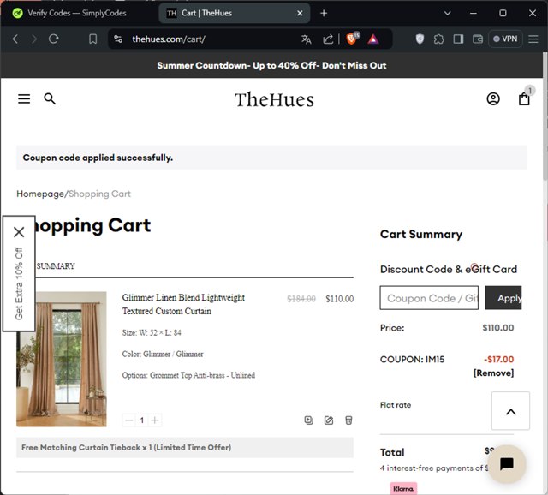The height and width of the screenshot is (495, 548).
Task: Click the $110.00 price in Cart Summary
Action: pyautogui.click(x=498, y=328)
